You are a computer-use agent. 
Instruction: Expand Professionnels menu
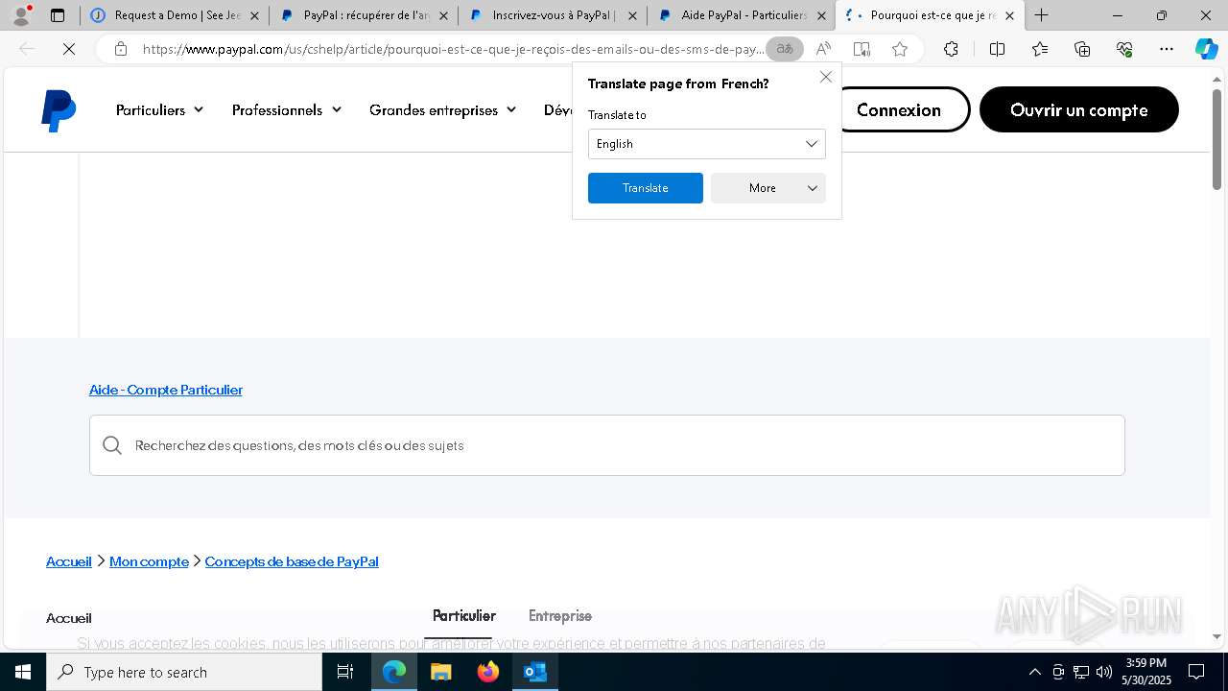[x=287, y=110]
